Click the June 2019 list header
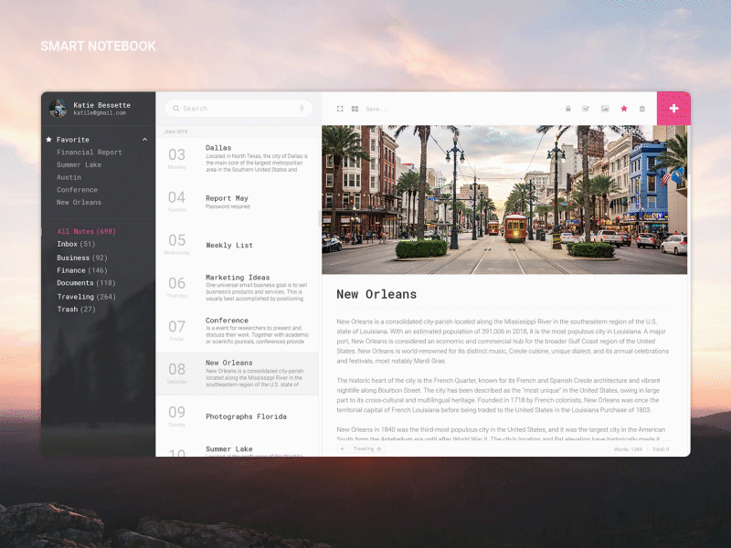Image resolution: width=731 pixels, height=548 pixels. click(x=175, y=132)
